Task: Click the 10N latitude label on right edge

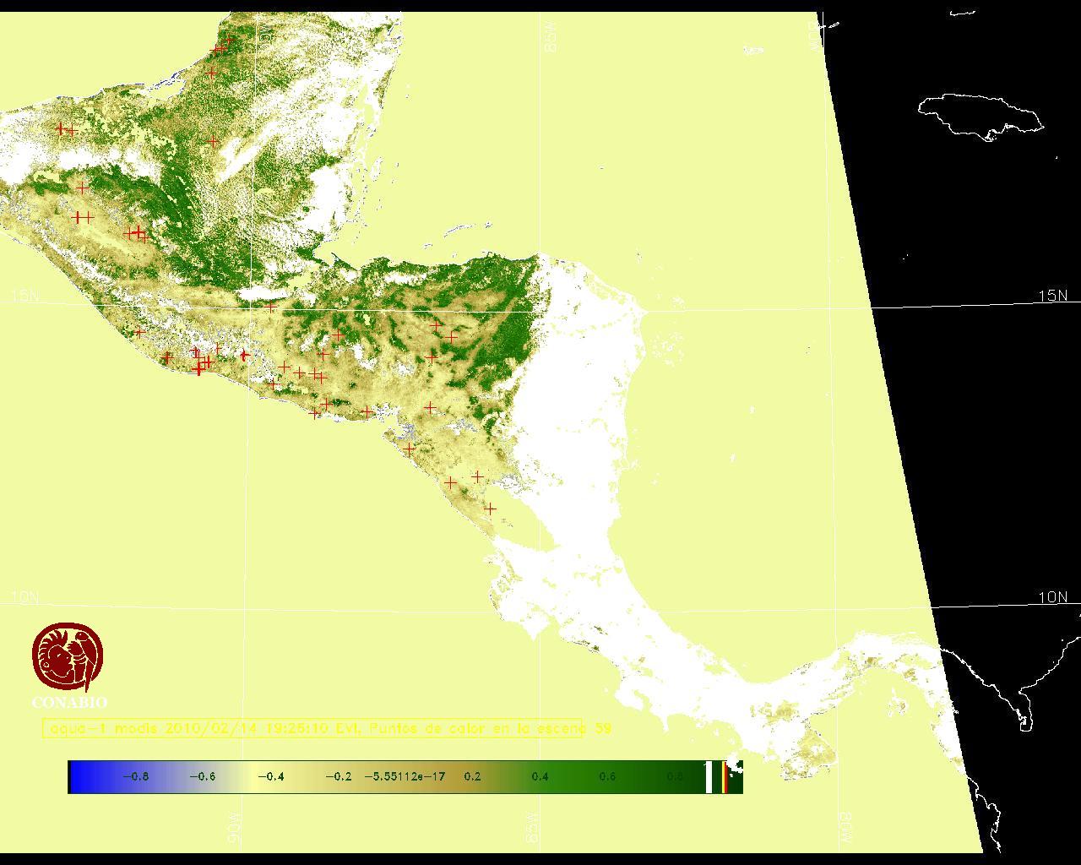Action: point(1052,597)
